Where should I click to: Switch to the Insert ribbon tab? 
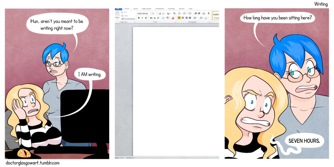click(135, 8)
